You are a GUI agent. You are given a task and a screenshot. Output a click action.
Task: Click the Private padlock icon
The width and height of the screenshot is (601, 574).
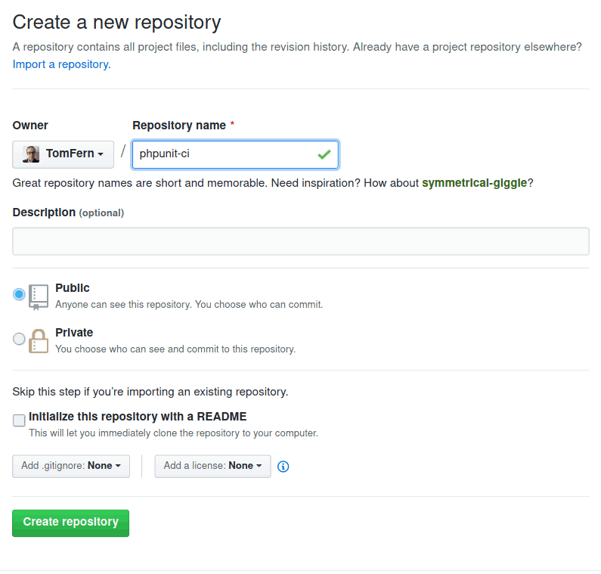click(x=39, y=341)
